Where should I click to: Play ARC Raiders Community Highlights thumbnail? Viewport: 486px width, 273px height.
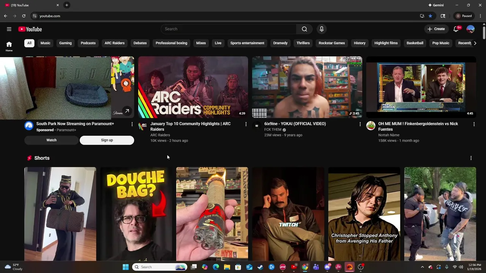click(x=193, y=87)
